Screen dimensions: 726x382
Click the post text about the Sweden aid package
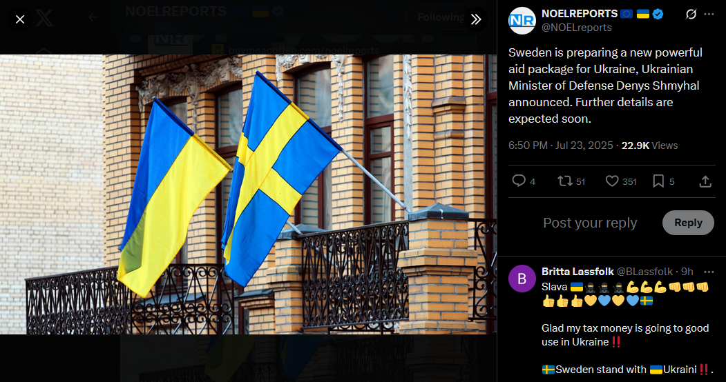606,86
